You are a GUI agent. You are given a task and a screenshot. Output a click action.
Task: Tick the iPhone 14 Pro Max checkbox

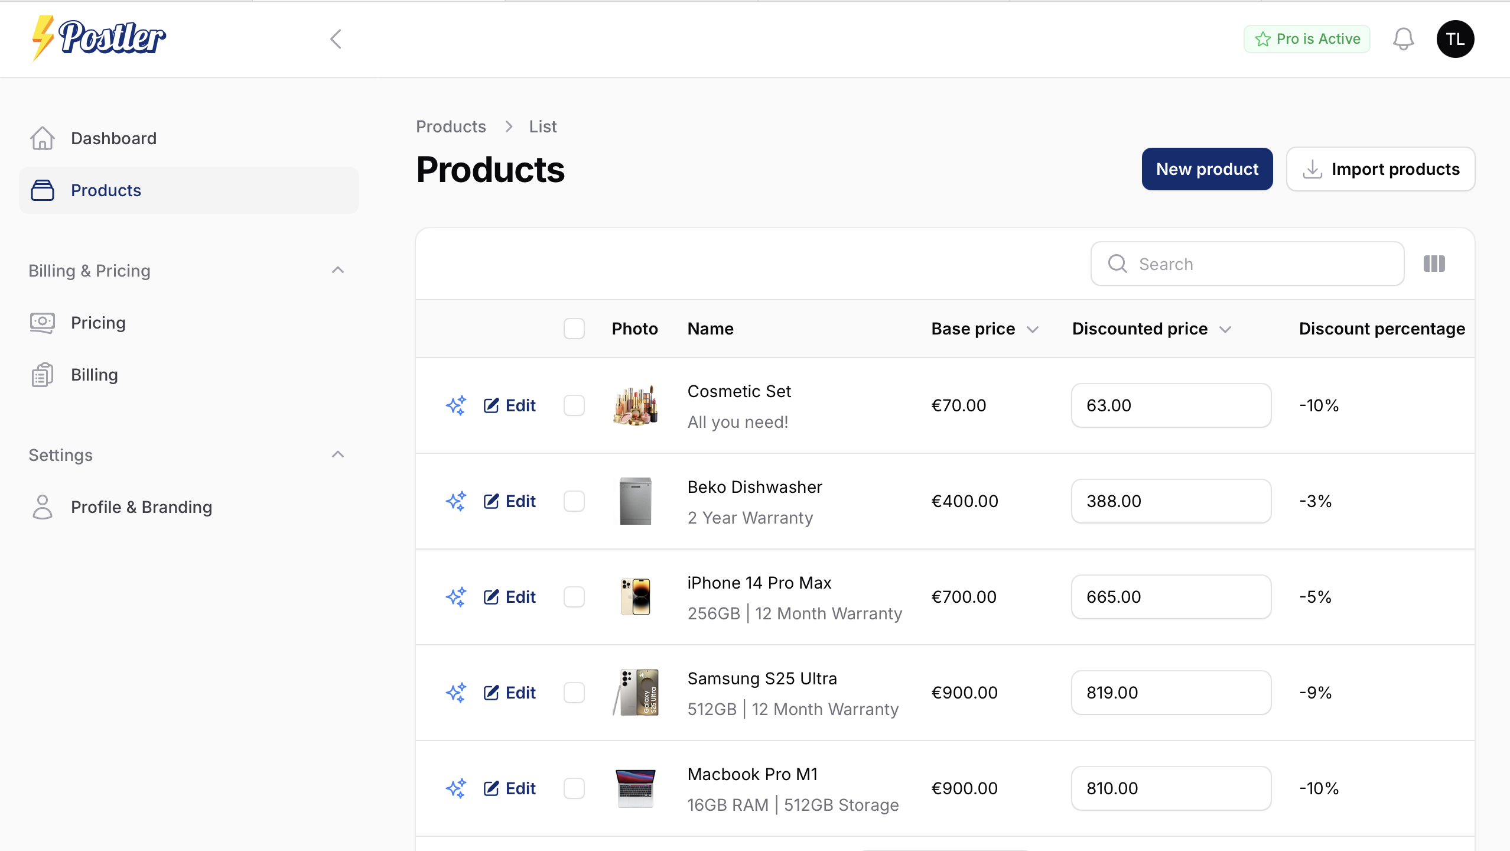[x=574, y=597]
